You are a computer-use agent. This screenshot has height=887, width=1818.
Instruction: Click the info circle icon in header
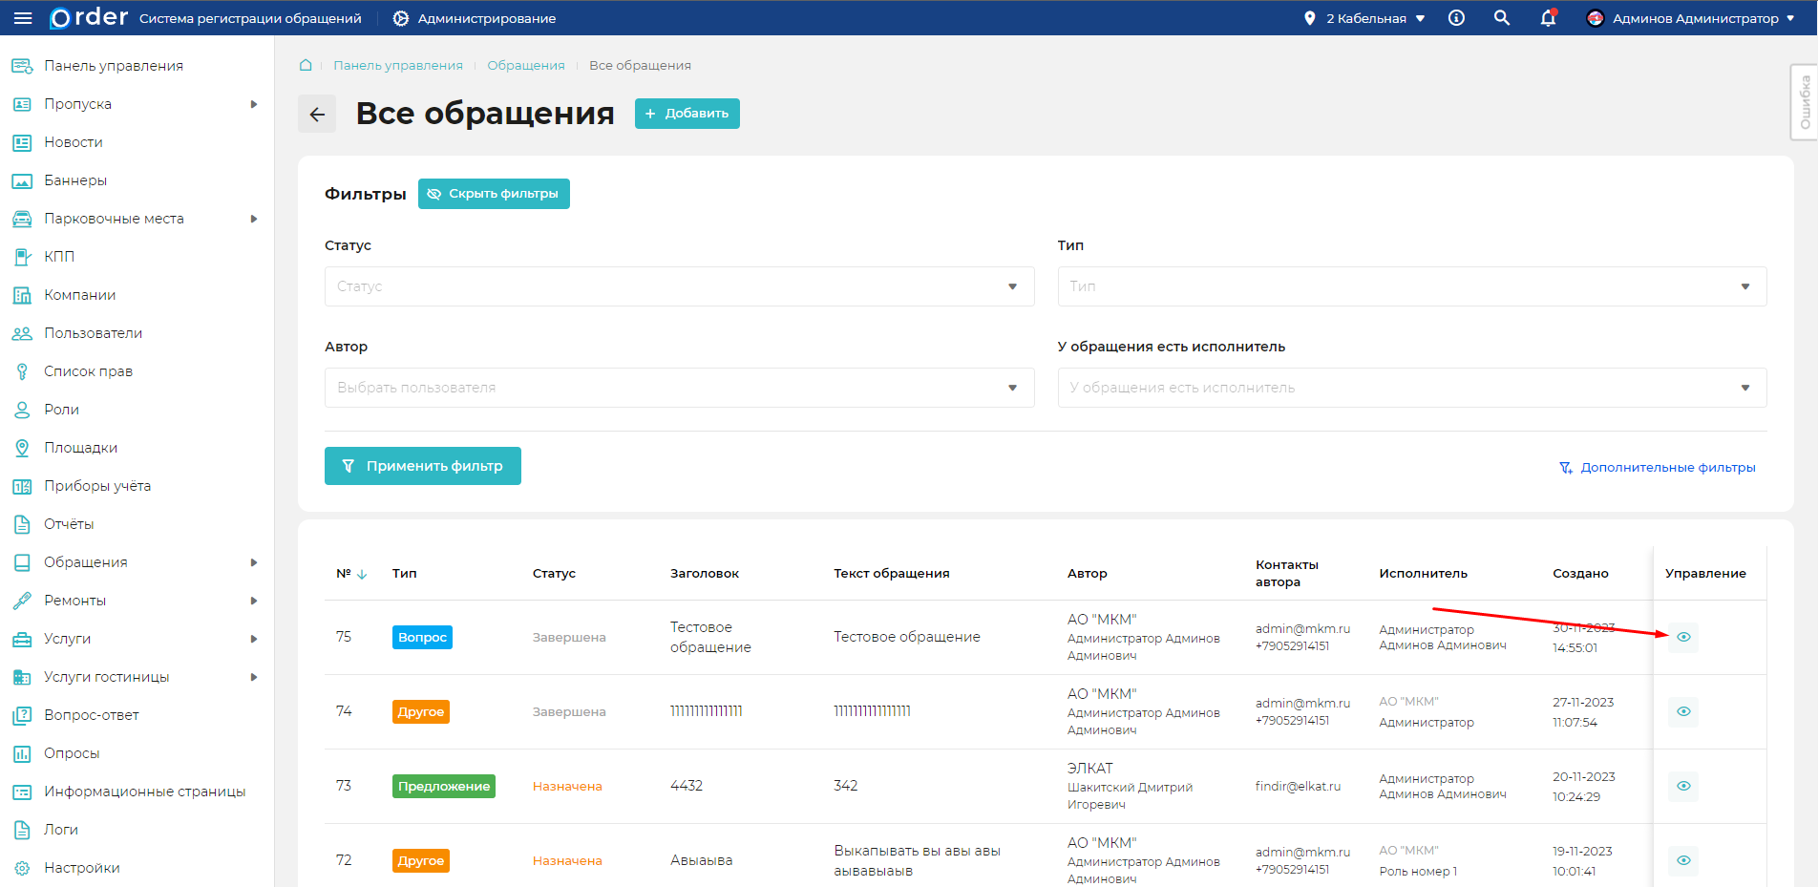point(1456,18)
